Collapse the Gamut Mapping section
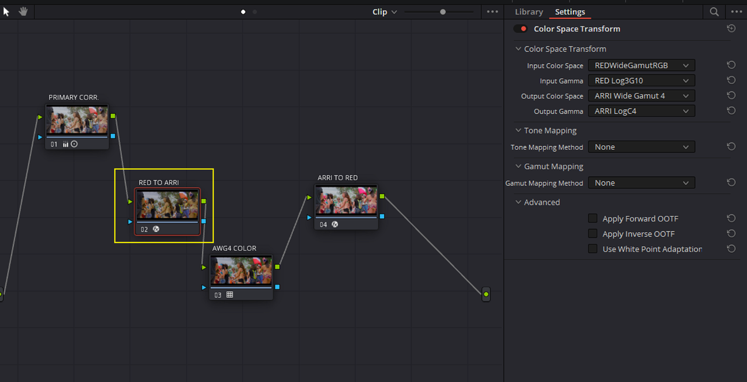 tap(518, 166)
